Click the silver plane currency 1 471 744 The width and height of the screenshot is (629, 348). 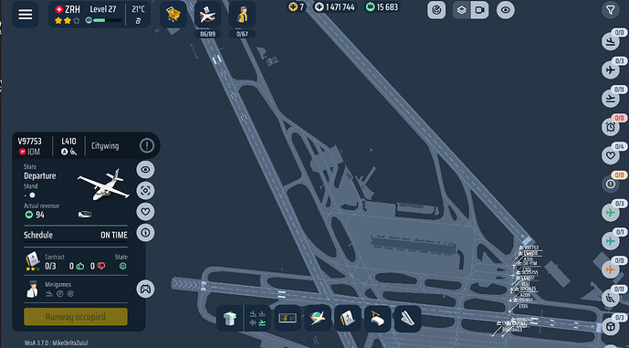335,6
